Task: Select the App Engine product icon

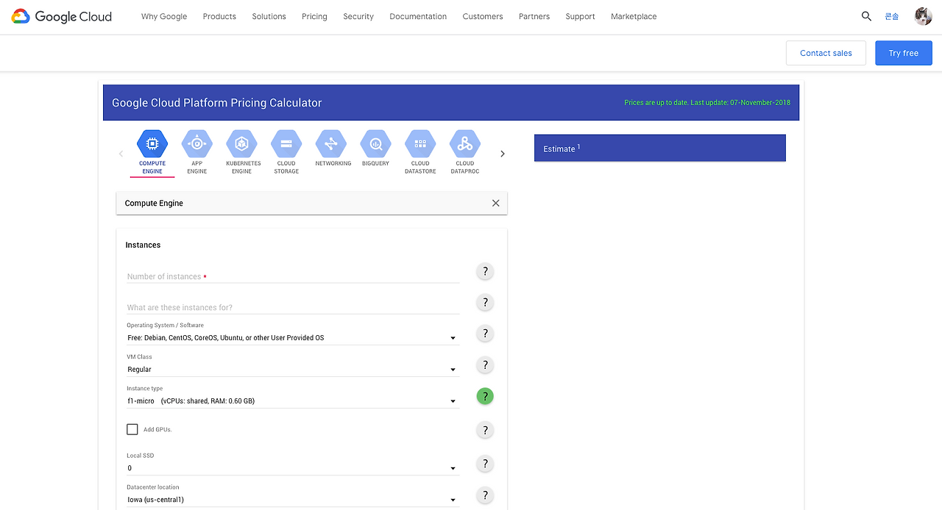Action: click(197, 144)
